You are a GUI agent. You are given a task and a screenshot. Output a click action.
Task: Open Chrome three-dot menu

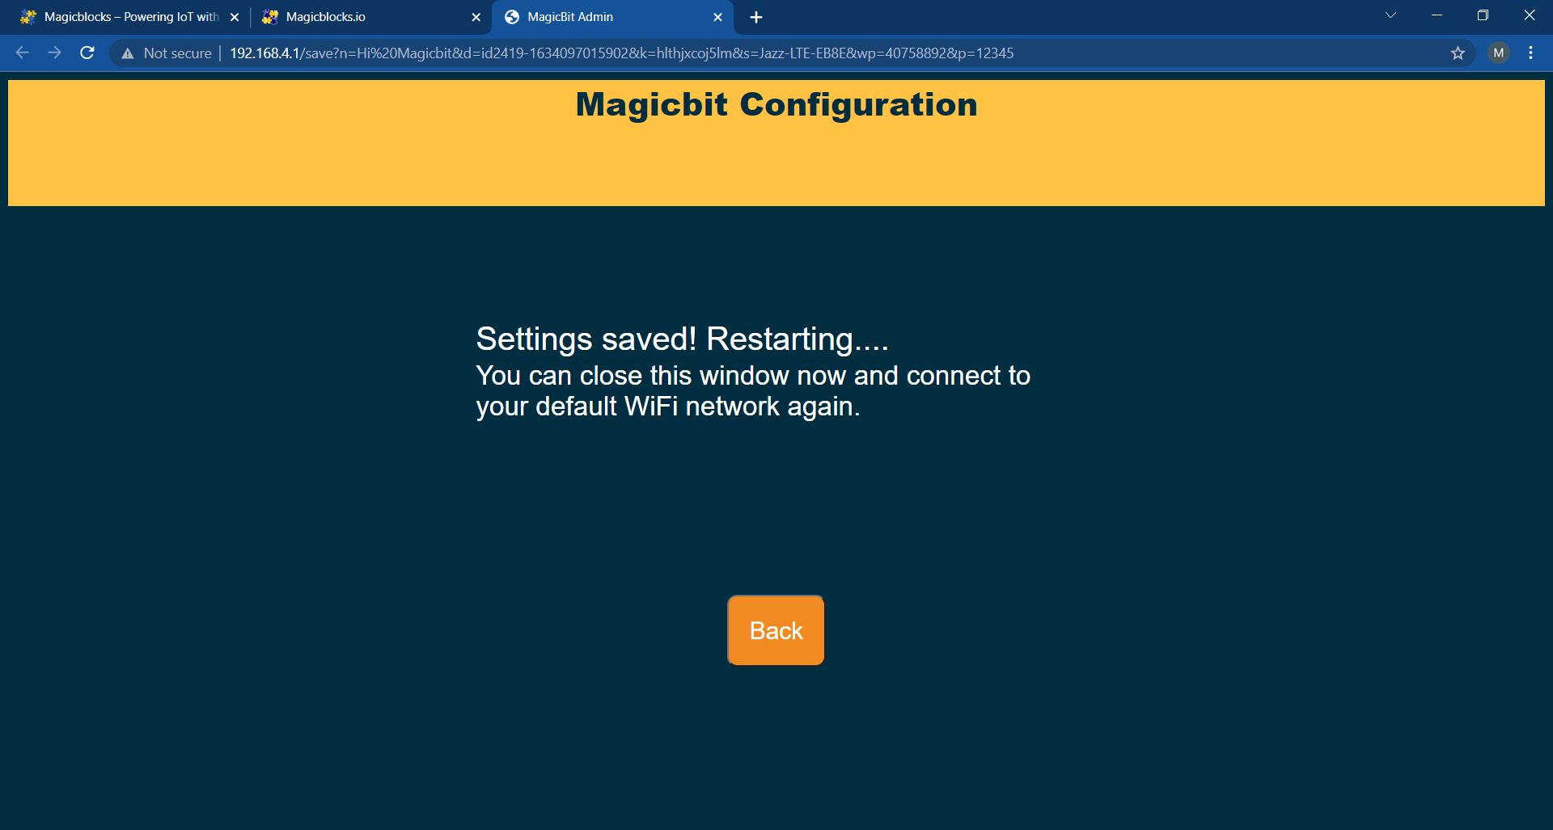tap(1530, 53)
